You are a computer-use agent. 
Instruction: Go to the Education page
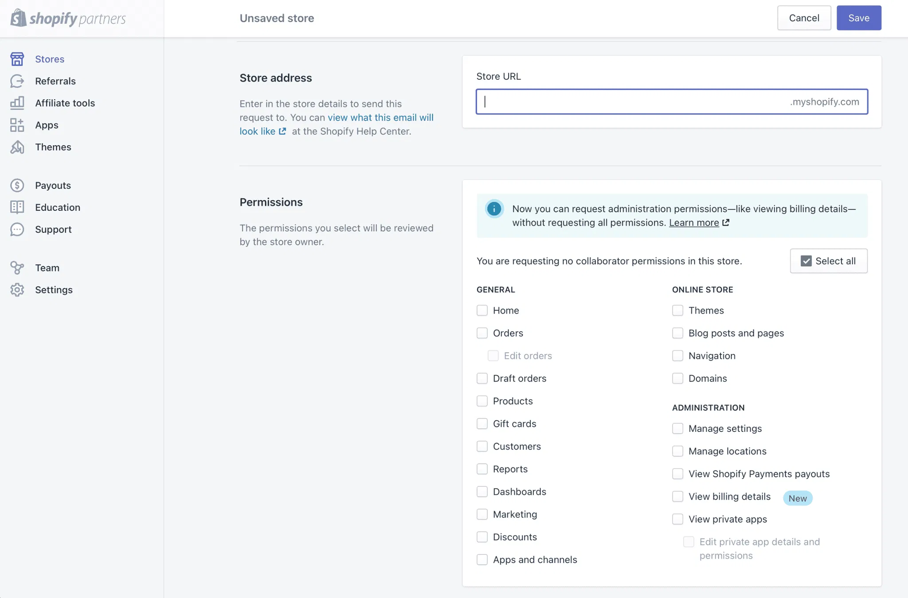(x=58, y=207)
